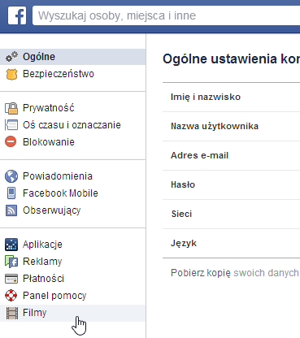Open Oś czasu i oznaczanie settings

tap(72, 125)
